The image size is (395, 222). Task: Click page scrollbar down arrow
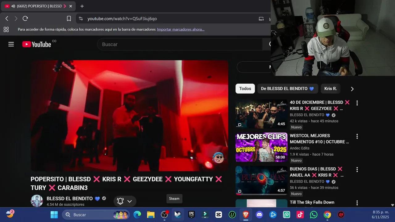[x=393, y=205]
